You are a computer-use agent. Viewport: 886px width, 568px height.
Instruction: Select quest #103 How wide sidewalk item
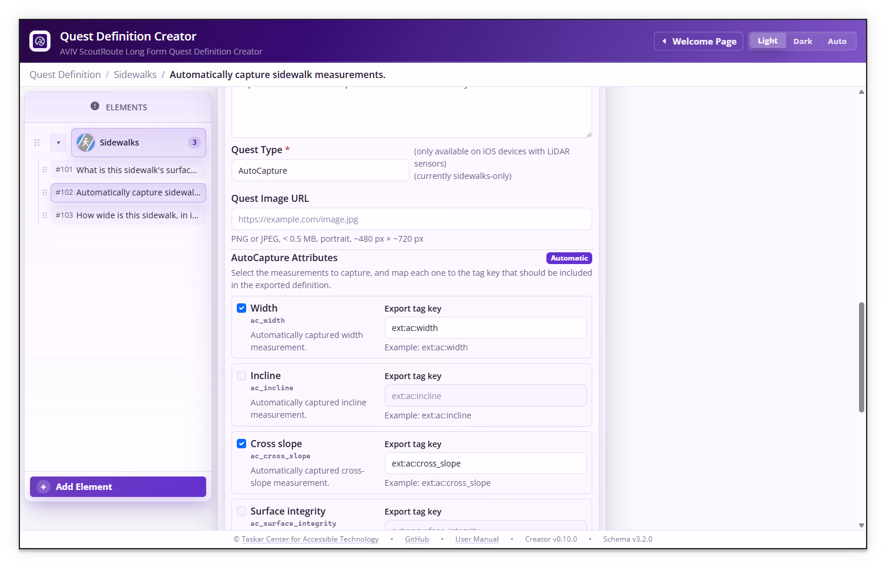click(128, 215)
